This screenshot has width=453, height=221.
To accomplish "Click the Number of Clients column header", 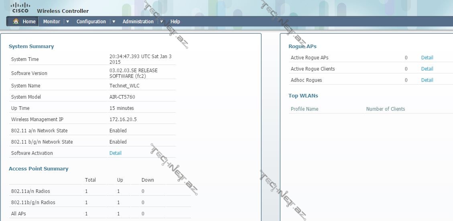I will [385, 109].
